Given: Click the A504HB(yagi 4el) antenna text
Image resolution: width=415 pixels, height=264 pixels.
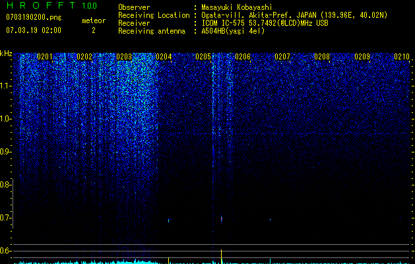Looking at the screenshot, I should tap(233, 31).
